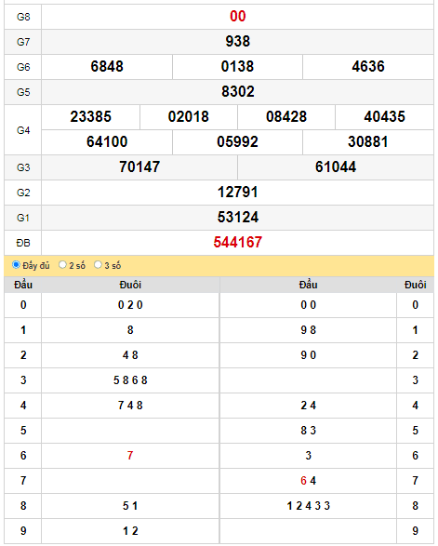
Task: Click G4 number 40435
Action: point(384,116)
